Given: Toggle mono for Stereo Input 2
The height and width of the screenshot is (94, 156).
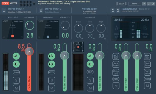Looking at the screenshot, I should coord(52,72).
